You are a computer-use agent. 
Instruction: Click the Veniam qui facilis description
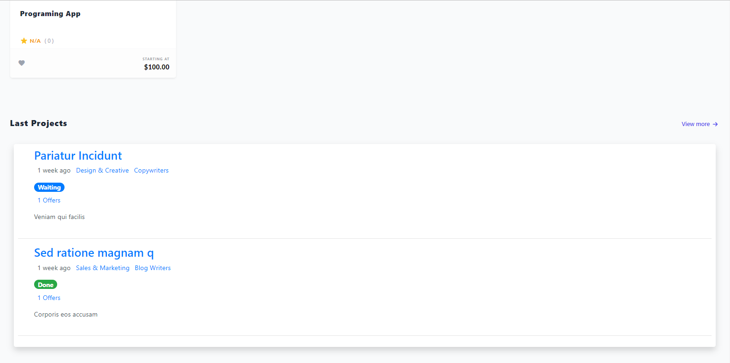[59, 217]
